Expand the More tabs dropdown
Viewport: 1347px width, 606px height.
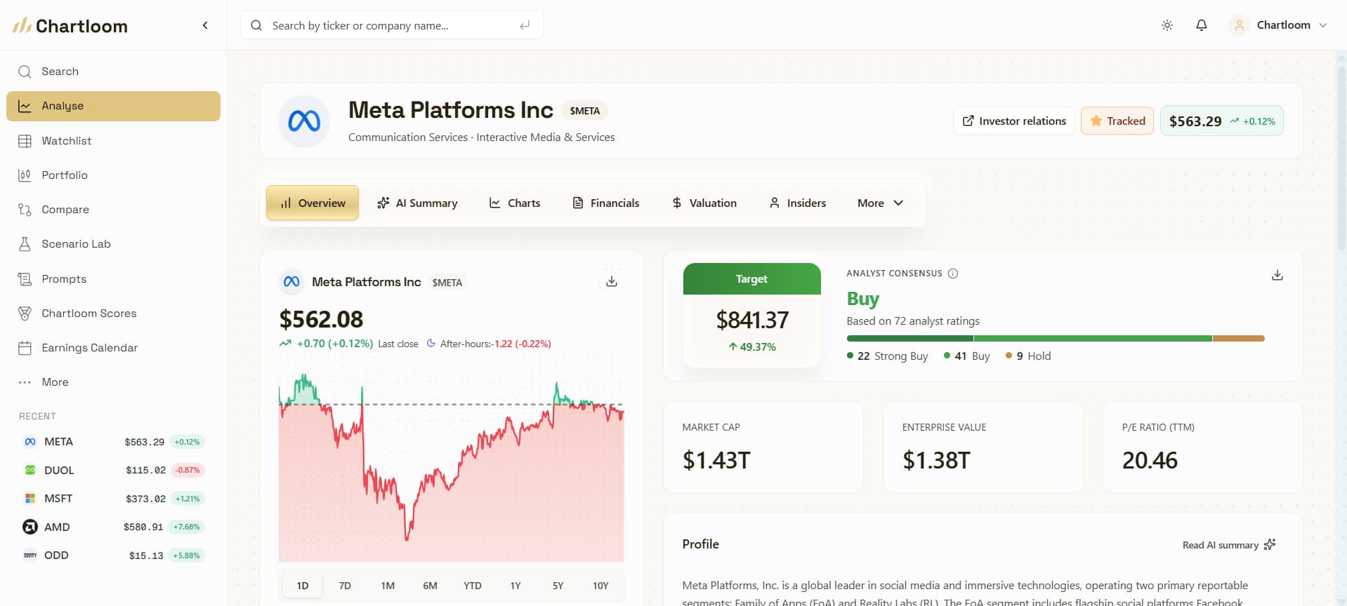click(880, 203)
